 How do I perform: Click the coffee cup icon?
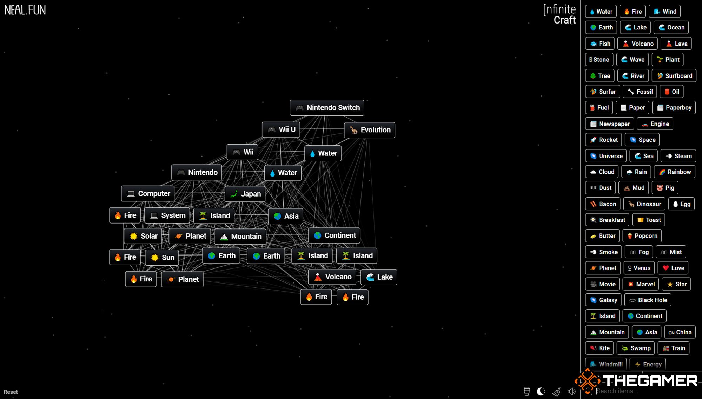tap(526, 391)
